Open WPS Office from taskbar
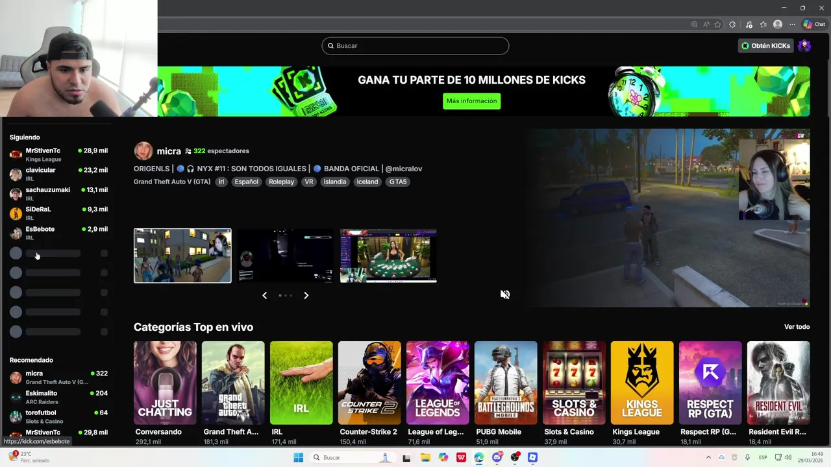Viewport: 831px width, 467px height. click(461, 457)
